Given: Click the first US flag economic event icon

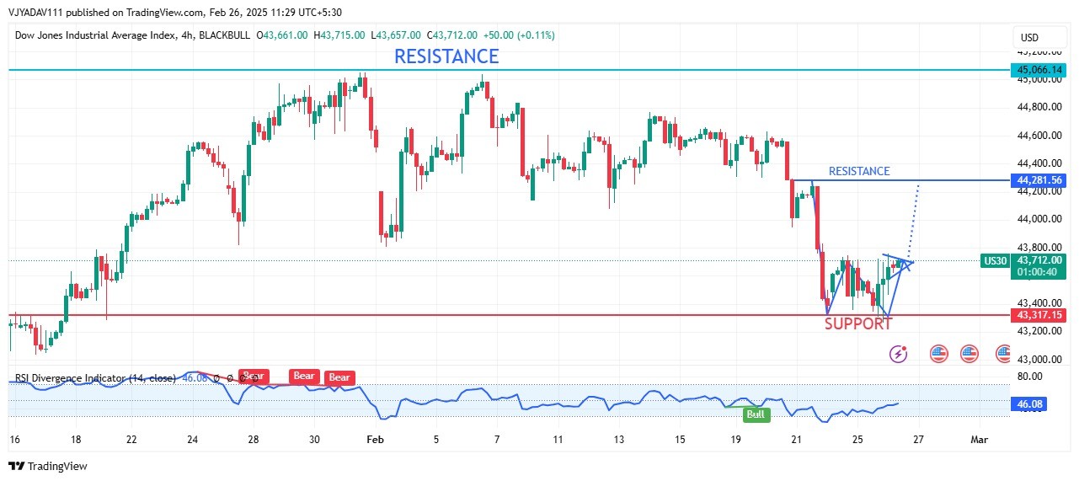Looking at the screenshot, I should tap(939, 354).
